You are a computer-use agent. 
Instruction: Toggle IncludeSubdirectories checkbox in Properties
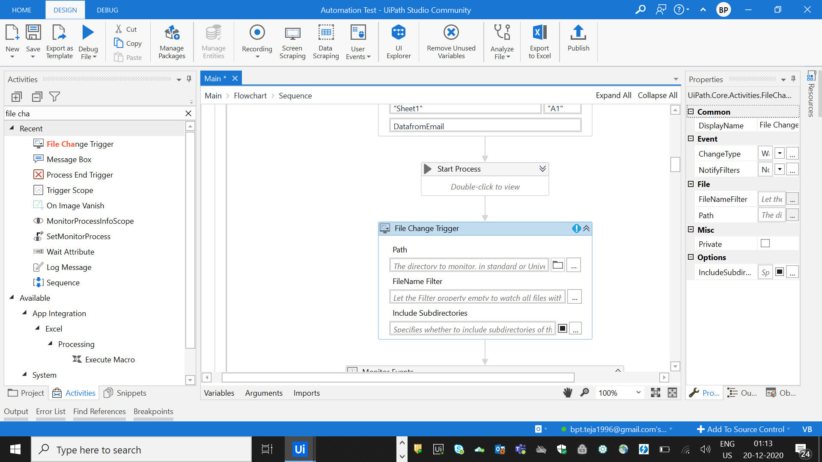tap(780, 272)
